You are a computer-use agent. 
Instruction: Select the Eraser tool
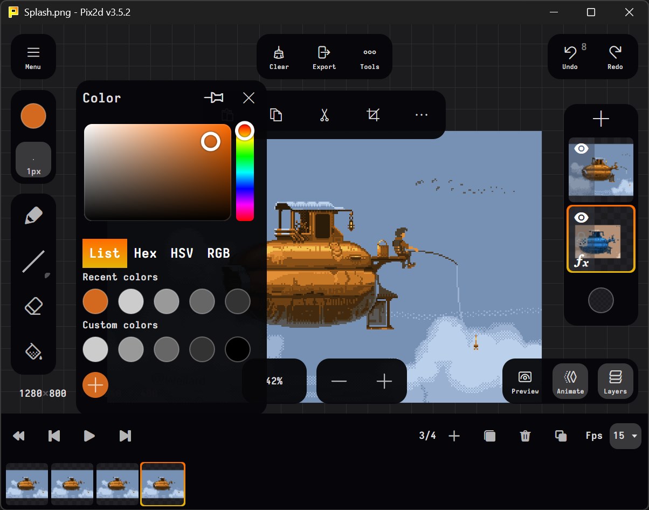[x=33, y=307]
